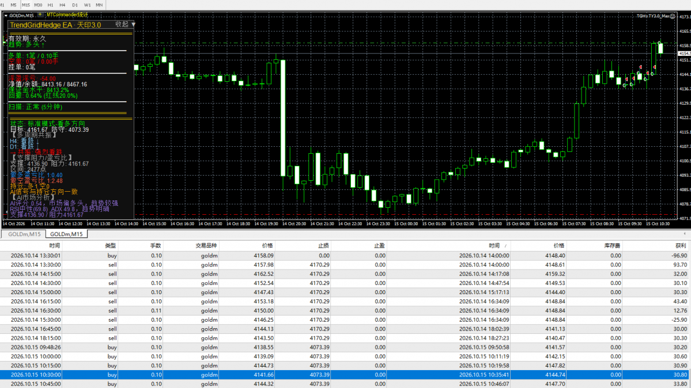Sort history by open 时间 column header
Screen dimensions: 691x388
coord(55,245)
